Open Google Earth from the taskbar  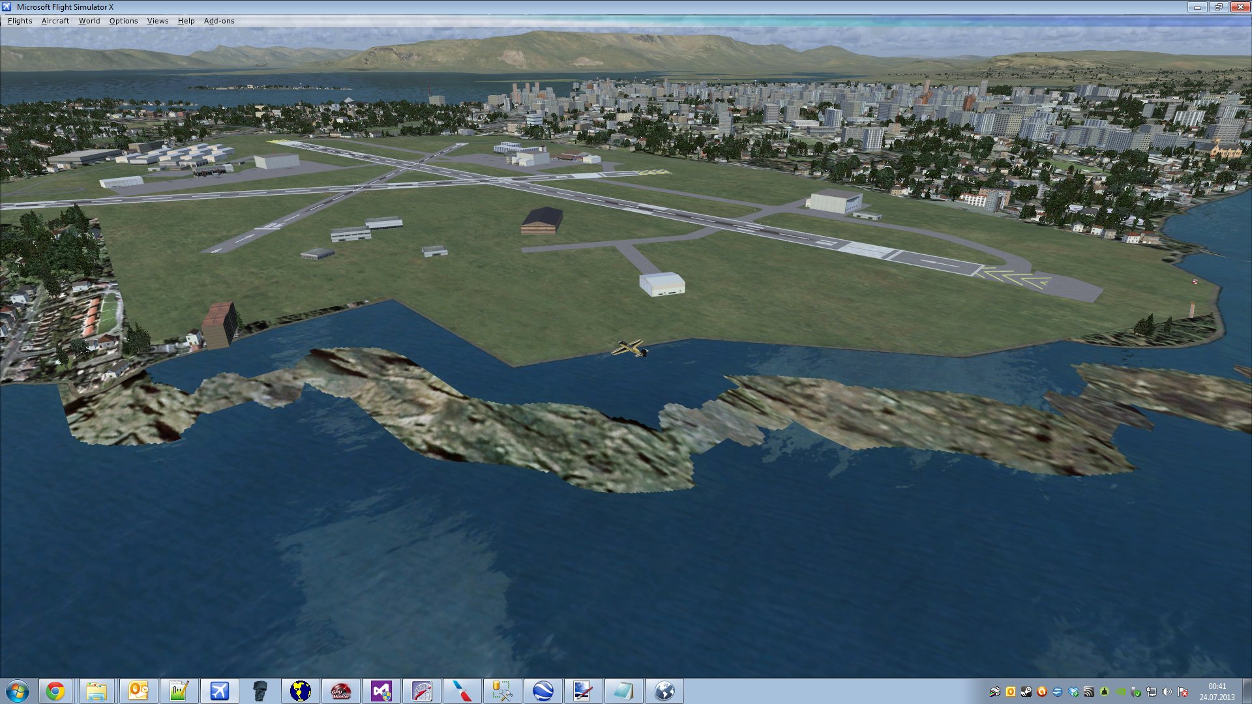pos(543,691)
